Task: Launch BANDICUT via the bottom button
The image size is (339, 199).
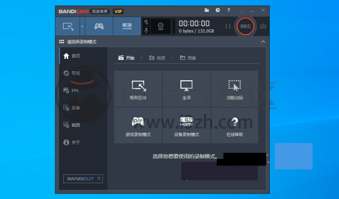Action: coord(83,179)
